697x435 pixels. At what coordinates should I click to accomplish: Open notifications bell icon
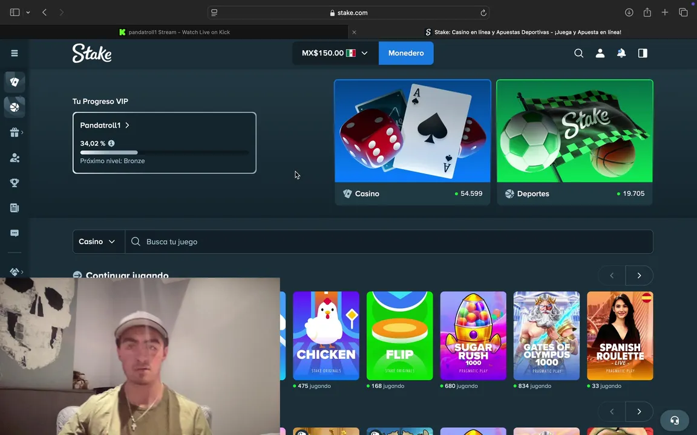point(621,53)
